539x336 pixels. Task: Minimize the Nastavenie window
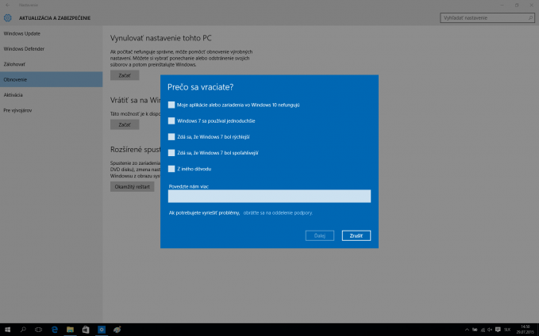pos(502,5)
